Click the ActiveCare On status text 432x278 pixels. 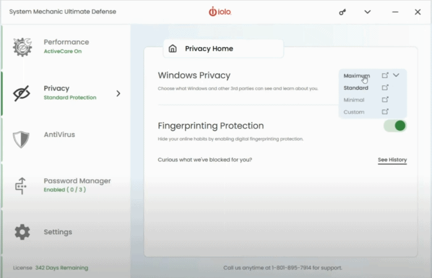point(63,51)
